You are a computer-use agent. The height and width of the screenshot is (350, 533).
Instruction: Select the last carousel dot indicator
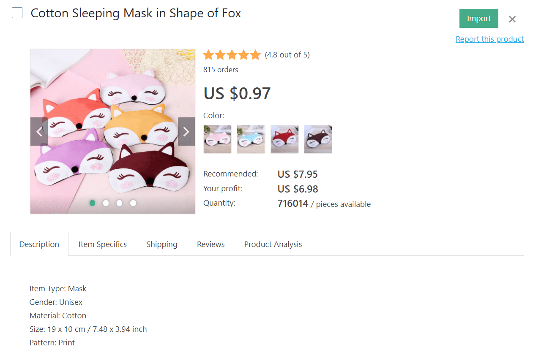(133, 203)
